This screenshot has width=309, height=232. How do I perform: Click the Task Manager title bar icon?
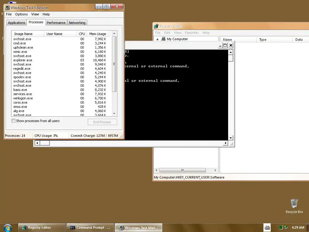[7, 8]
